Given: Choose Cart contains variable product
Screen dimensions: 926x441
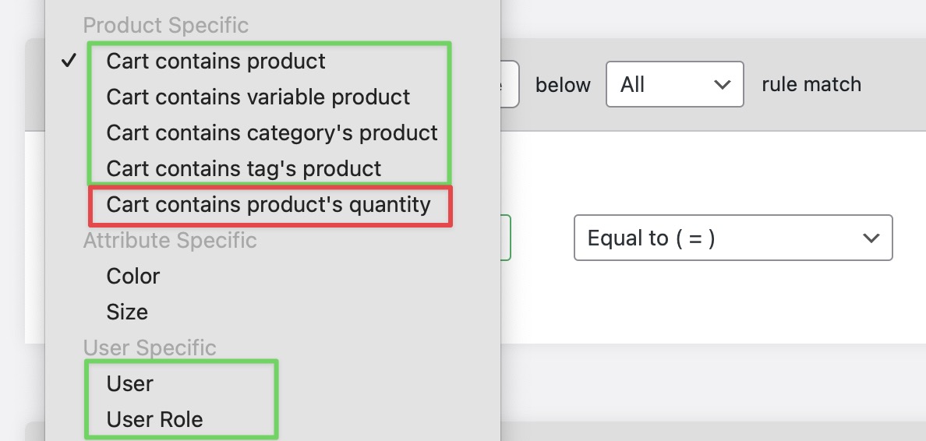Looking at the screenshot, I should [258, 97].
